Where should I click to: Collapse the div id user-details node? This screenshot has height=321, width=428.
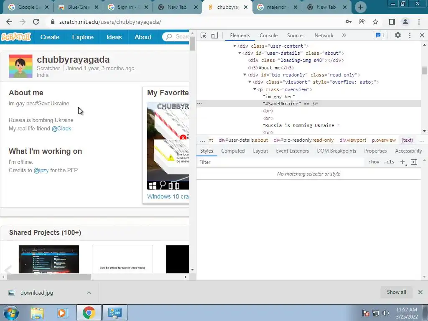[239, 53]
